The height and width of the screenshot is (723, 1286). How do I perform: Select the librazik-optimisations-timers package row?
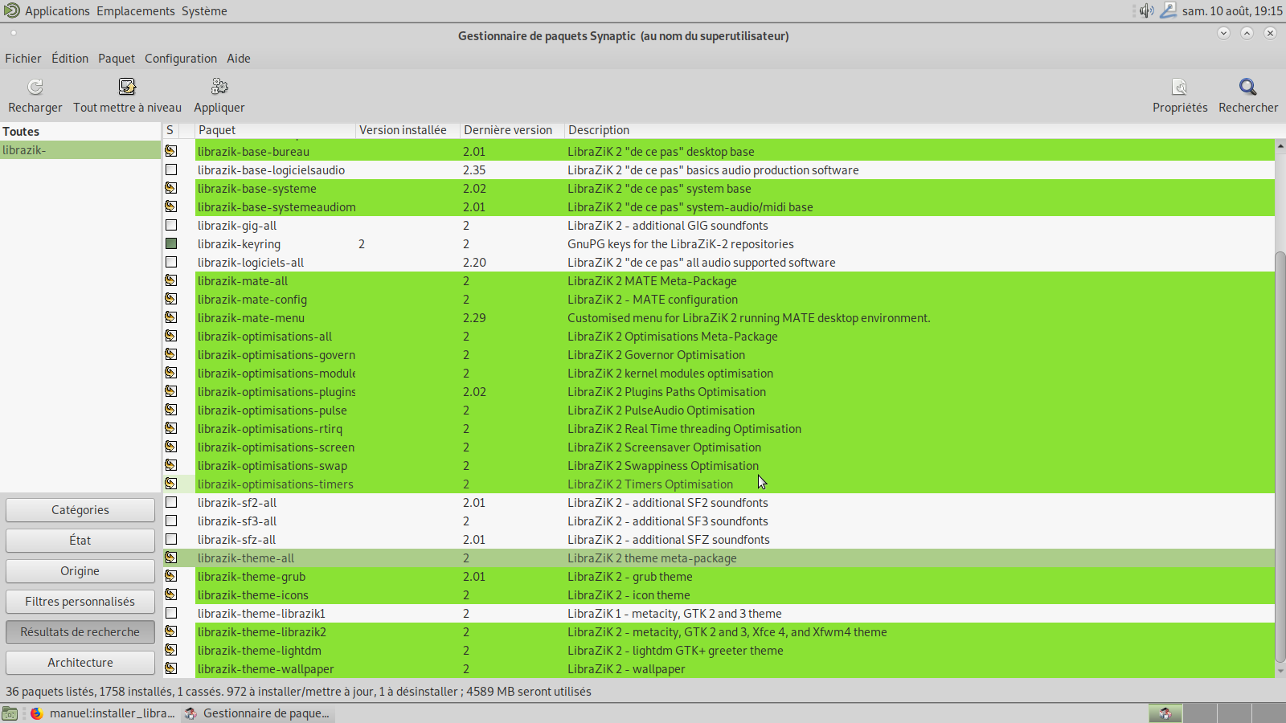[x=719, y=484]
